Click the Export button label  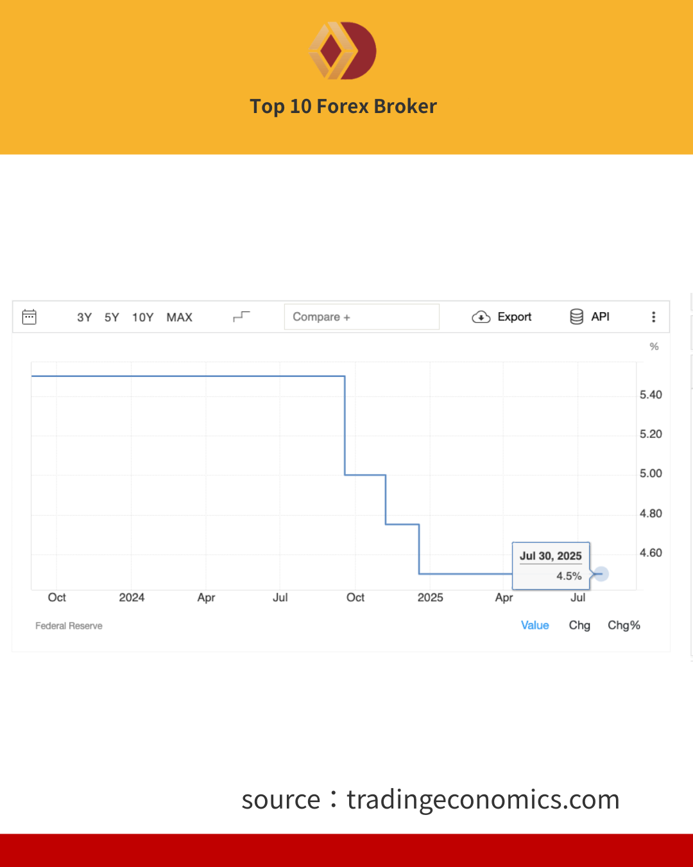click(515, 317)
